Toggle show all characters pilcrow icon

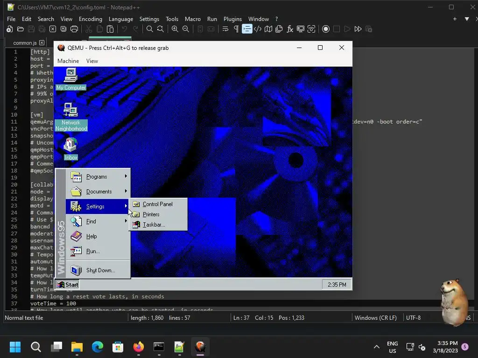[236, 29]
